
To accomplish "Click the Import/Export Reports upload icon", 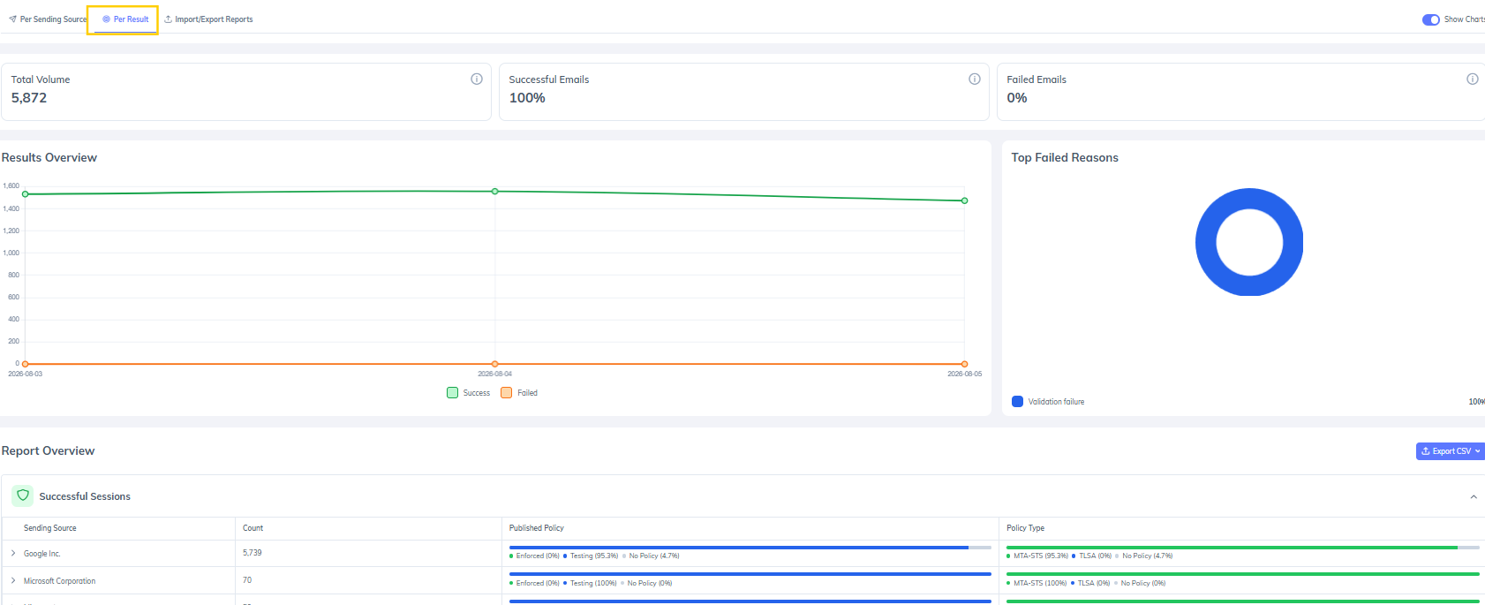I will 168,19.
